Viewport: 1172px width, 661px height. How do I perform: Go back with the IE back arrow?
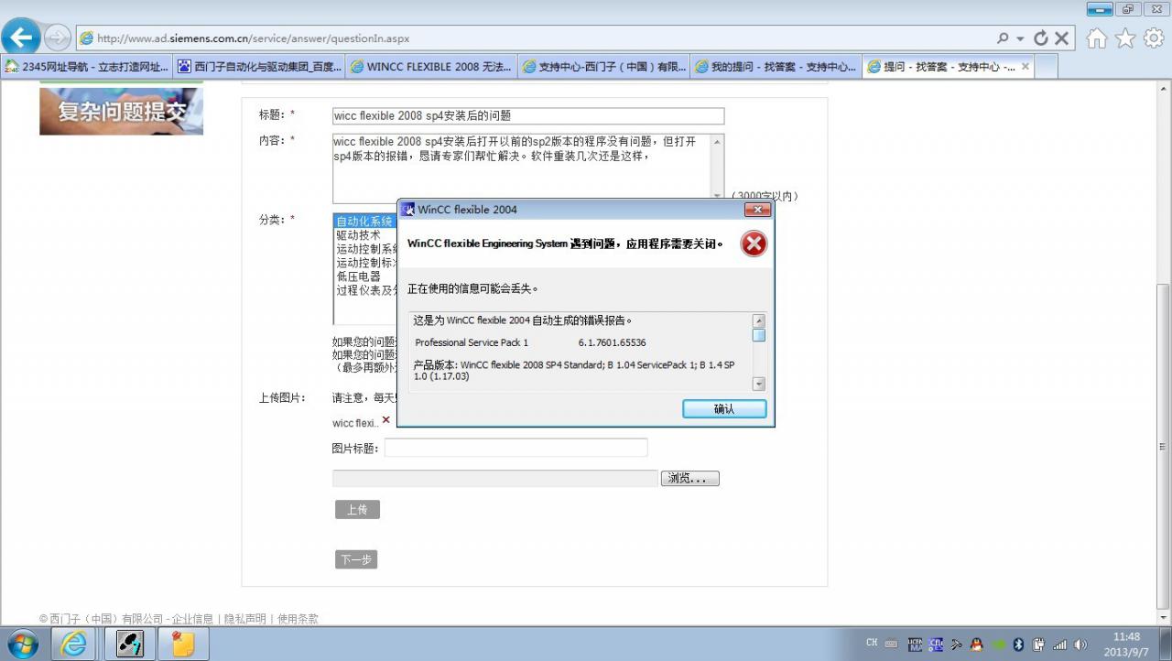coord(21,38)
